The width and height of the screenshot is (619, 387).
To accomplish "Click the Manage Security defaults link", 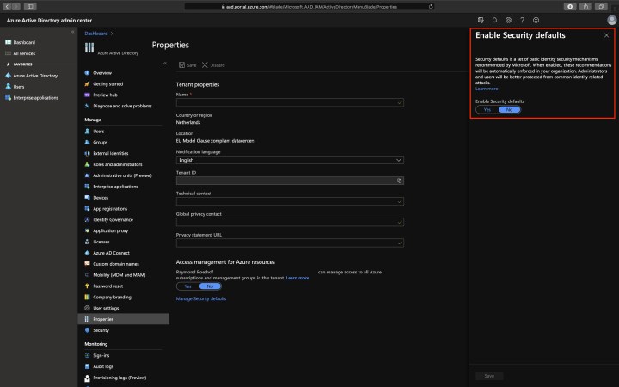I will tap(201, 298).
